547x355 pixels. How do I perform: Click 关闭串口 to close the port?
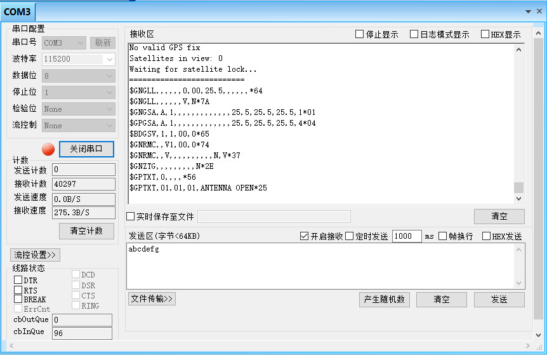coord(86,149)
